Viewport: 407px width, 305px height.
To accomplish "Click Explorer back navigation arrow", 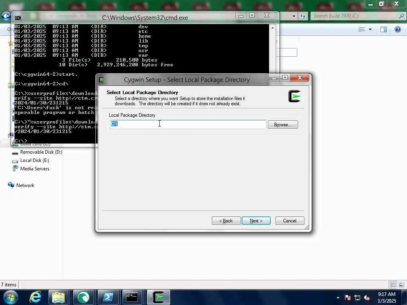I will pos(6,16).
